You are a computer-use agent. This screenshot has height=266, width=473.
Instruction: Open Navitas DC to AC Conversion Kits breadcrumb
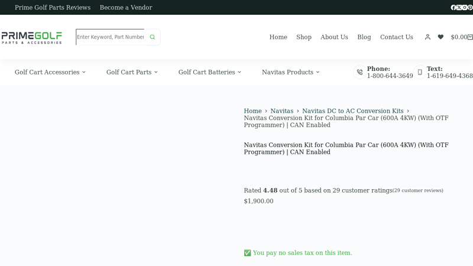coord(352,111)
